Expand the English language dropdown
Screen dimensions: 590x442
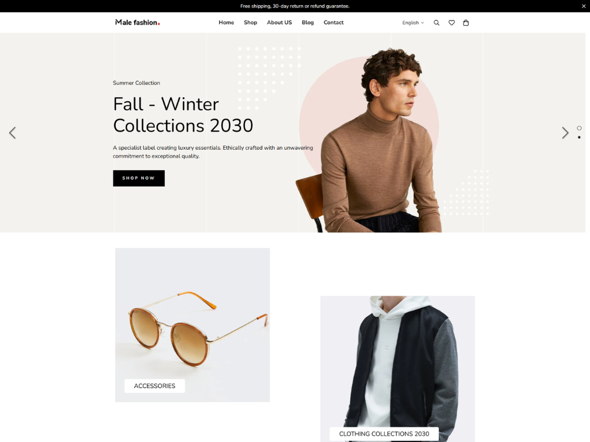click(x=413, y=22)
